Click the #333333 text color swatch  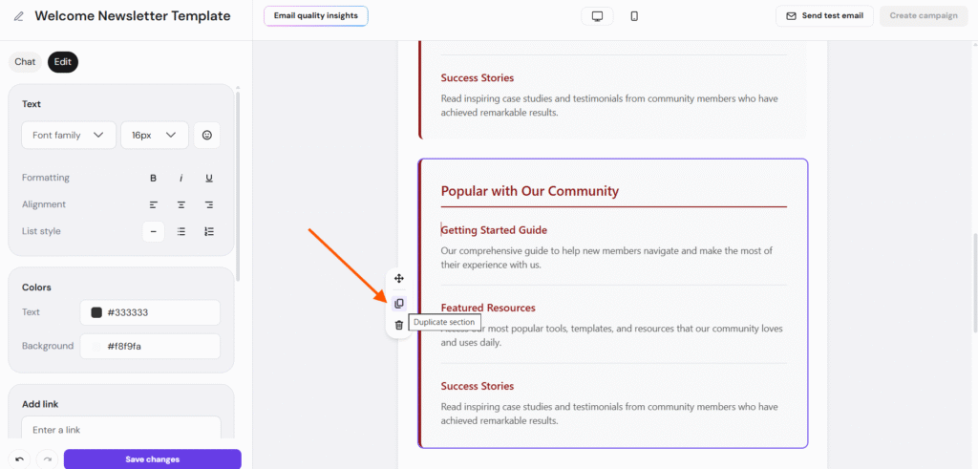tap(96, 312)
